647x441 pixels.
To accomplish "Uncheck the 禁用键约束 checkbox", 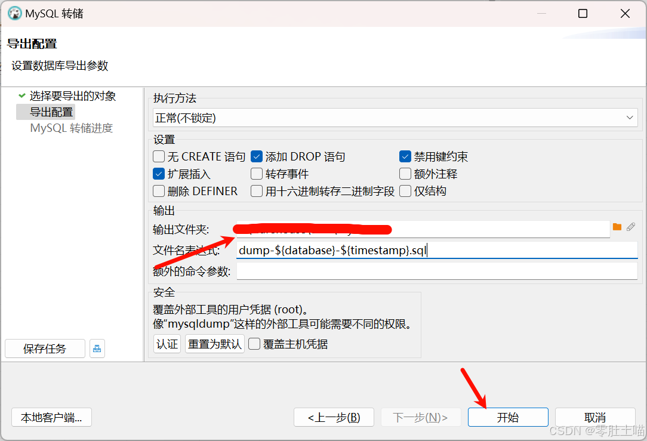I will point(405,157).
